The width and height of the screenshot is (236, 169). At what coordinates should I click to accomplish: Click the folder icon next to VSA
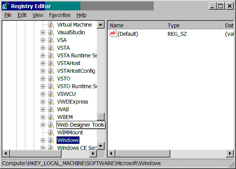coord(52,40)
